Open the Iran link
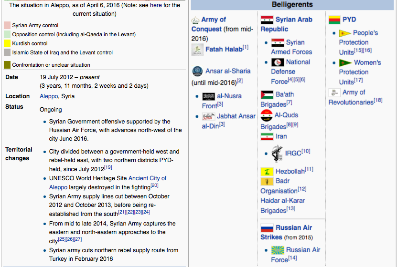Viewport: 397px width, 267px height. [x=281, y=136]
